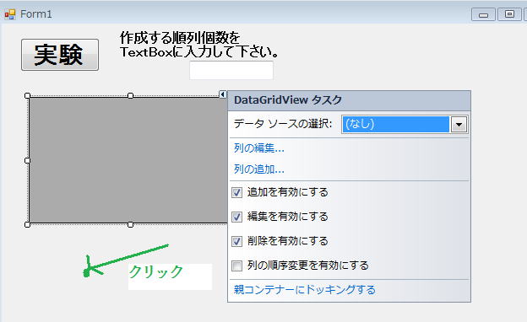
Task: Uncheck 削除を有効にする checkbox
Action: tap(236, 241)
